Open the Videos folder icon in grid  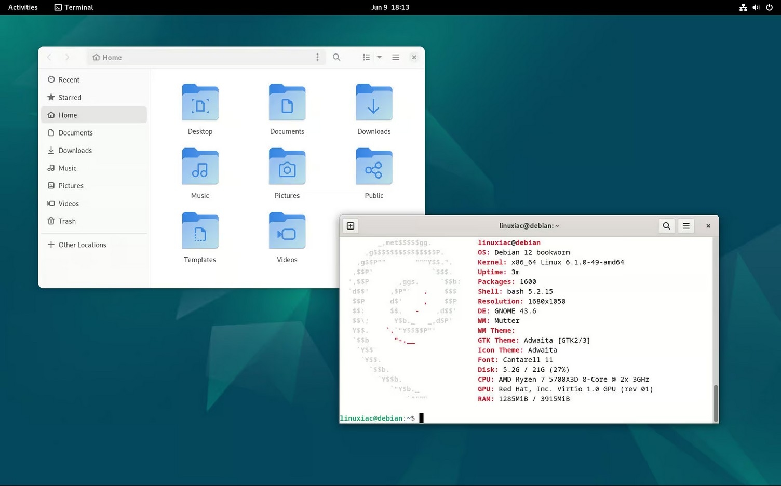pyautogui.click(x=287, y=231)
